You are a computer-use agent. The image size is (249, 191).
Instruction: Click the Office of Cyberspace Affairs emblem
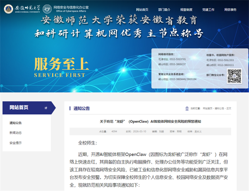pos(47,9)
